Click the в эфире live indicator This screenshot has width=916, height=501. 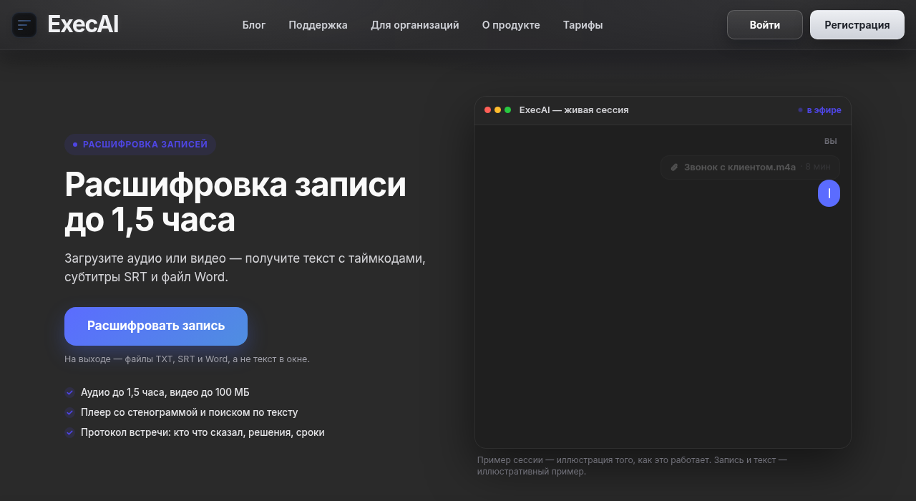coord(820,110)
